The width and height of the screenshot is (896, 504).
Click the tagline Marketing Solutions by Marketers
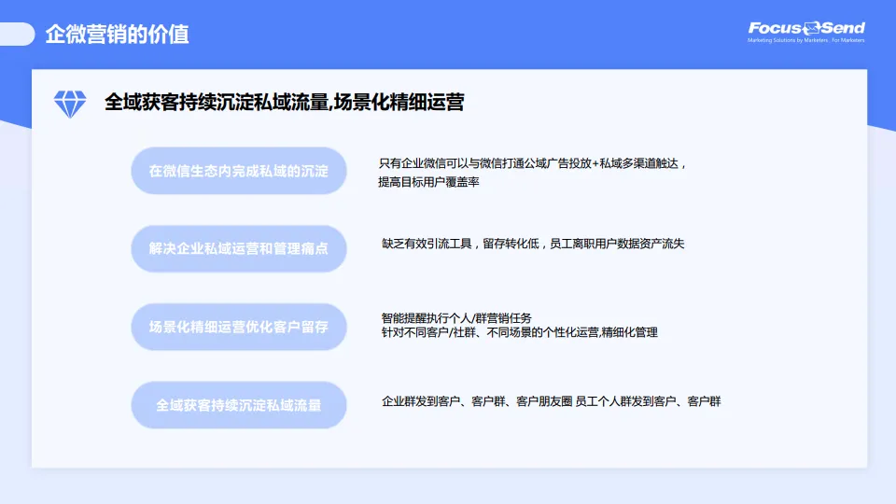(x=788, y=40)
